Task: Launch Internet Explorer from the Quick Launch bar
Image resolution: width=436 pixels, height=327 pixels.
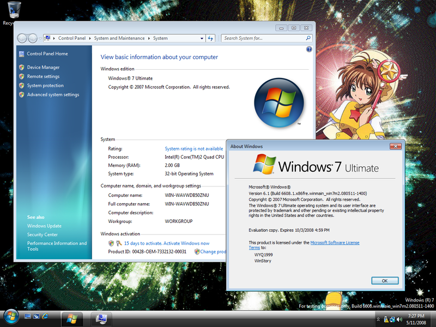Action: tap(46, 316)
